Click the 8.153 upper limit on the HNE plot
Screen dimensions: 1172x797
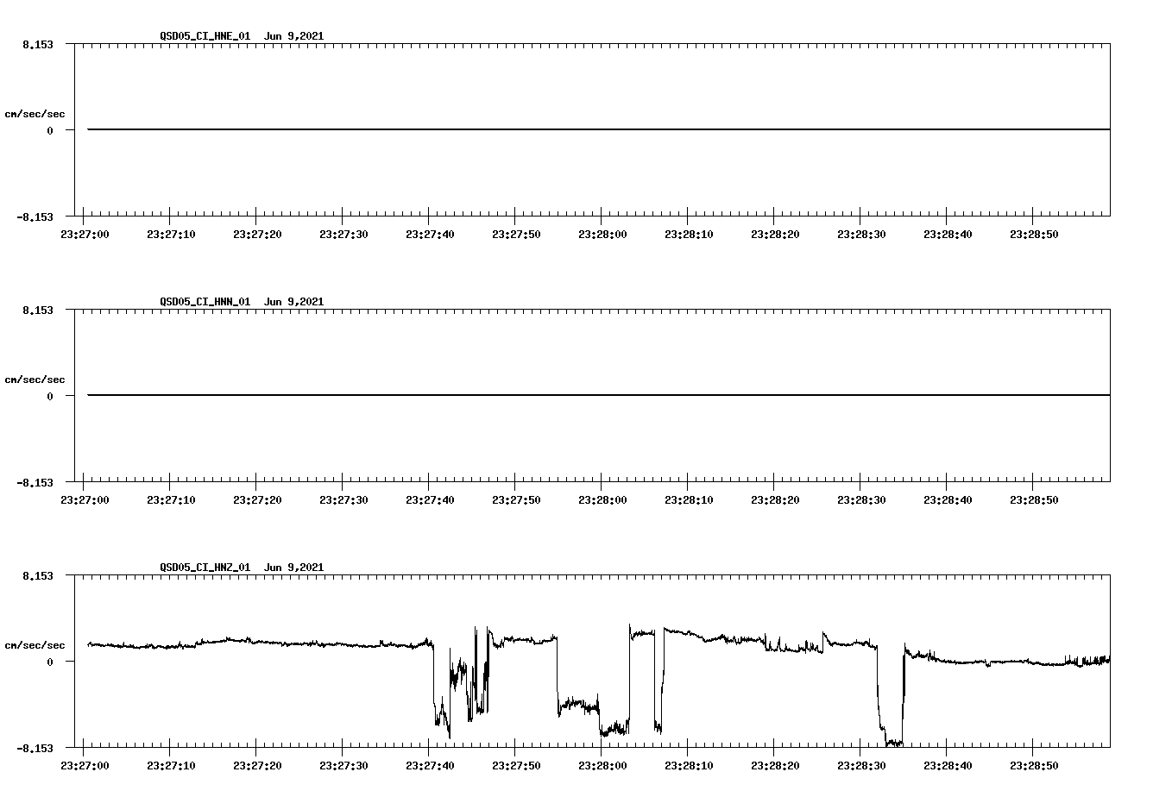point(38,44)
